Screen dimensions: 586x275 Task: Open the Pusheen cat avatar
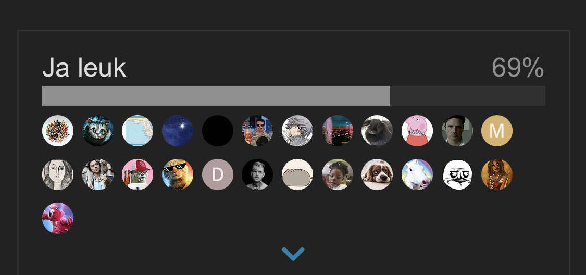pyautogui.click(x=297, y=174)
